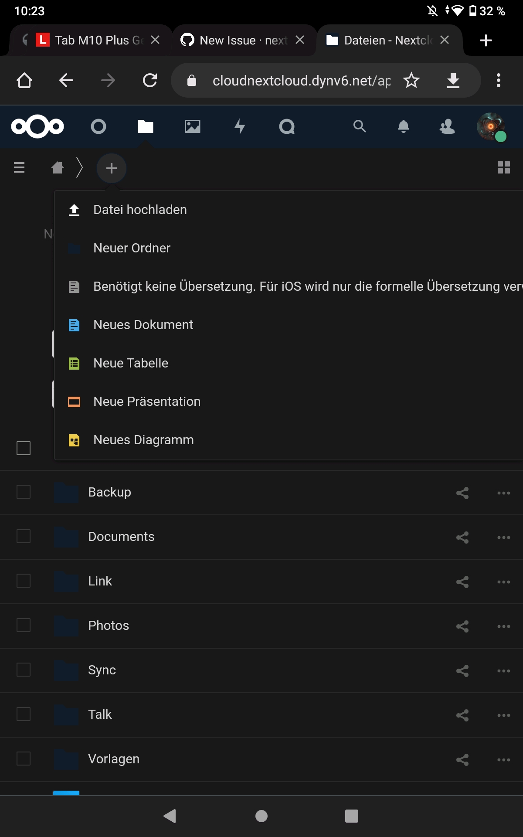Switch to grid view

click(x=504, y=167)
